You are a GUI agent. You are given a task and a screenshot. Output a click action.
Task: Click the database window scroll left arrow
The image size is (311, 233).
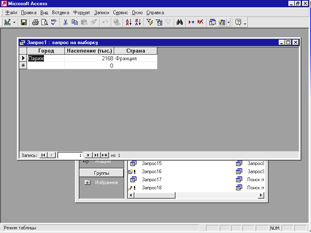point(131,195)
